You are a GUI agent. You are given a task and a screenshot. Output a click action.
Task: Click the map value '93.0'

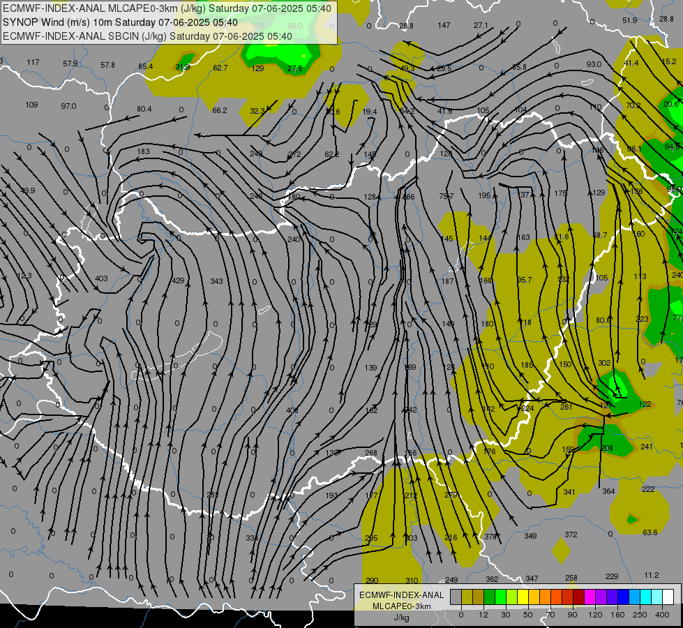coord(594,64)
